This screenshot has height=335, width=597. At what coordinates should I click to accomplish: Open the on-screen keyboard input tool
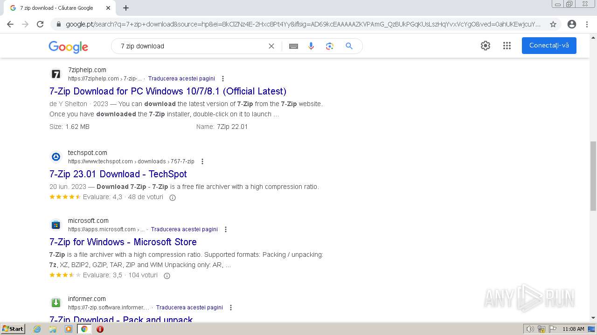(293, 46)
